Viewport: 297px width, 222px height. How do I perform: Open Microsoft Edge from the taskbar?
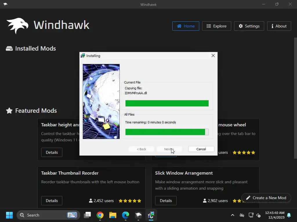pyautogui.click(x=125, y=215)
